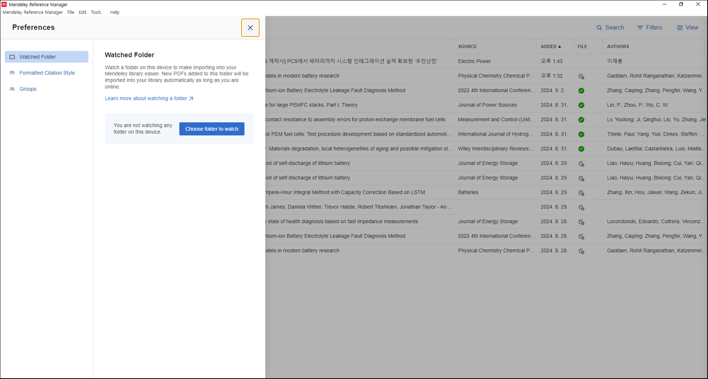The image size is (708, 379).
Task: Open the Tools menu
Action: (x=96, y=12)
